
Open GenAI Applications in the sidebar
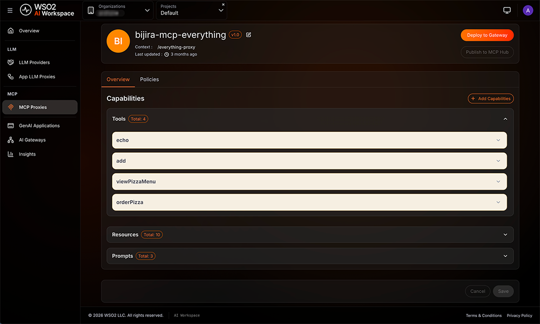pyautogui.click(x=40, y=126)
